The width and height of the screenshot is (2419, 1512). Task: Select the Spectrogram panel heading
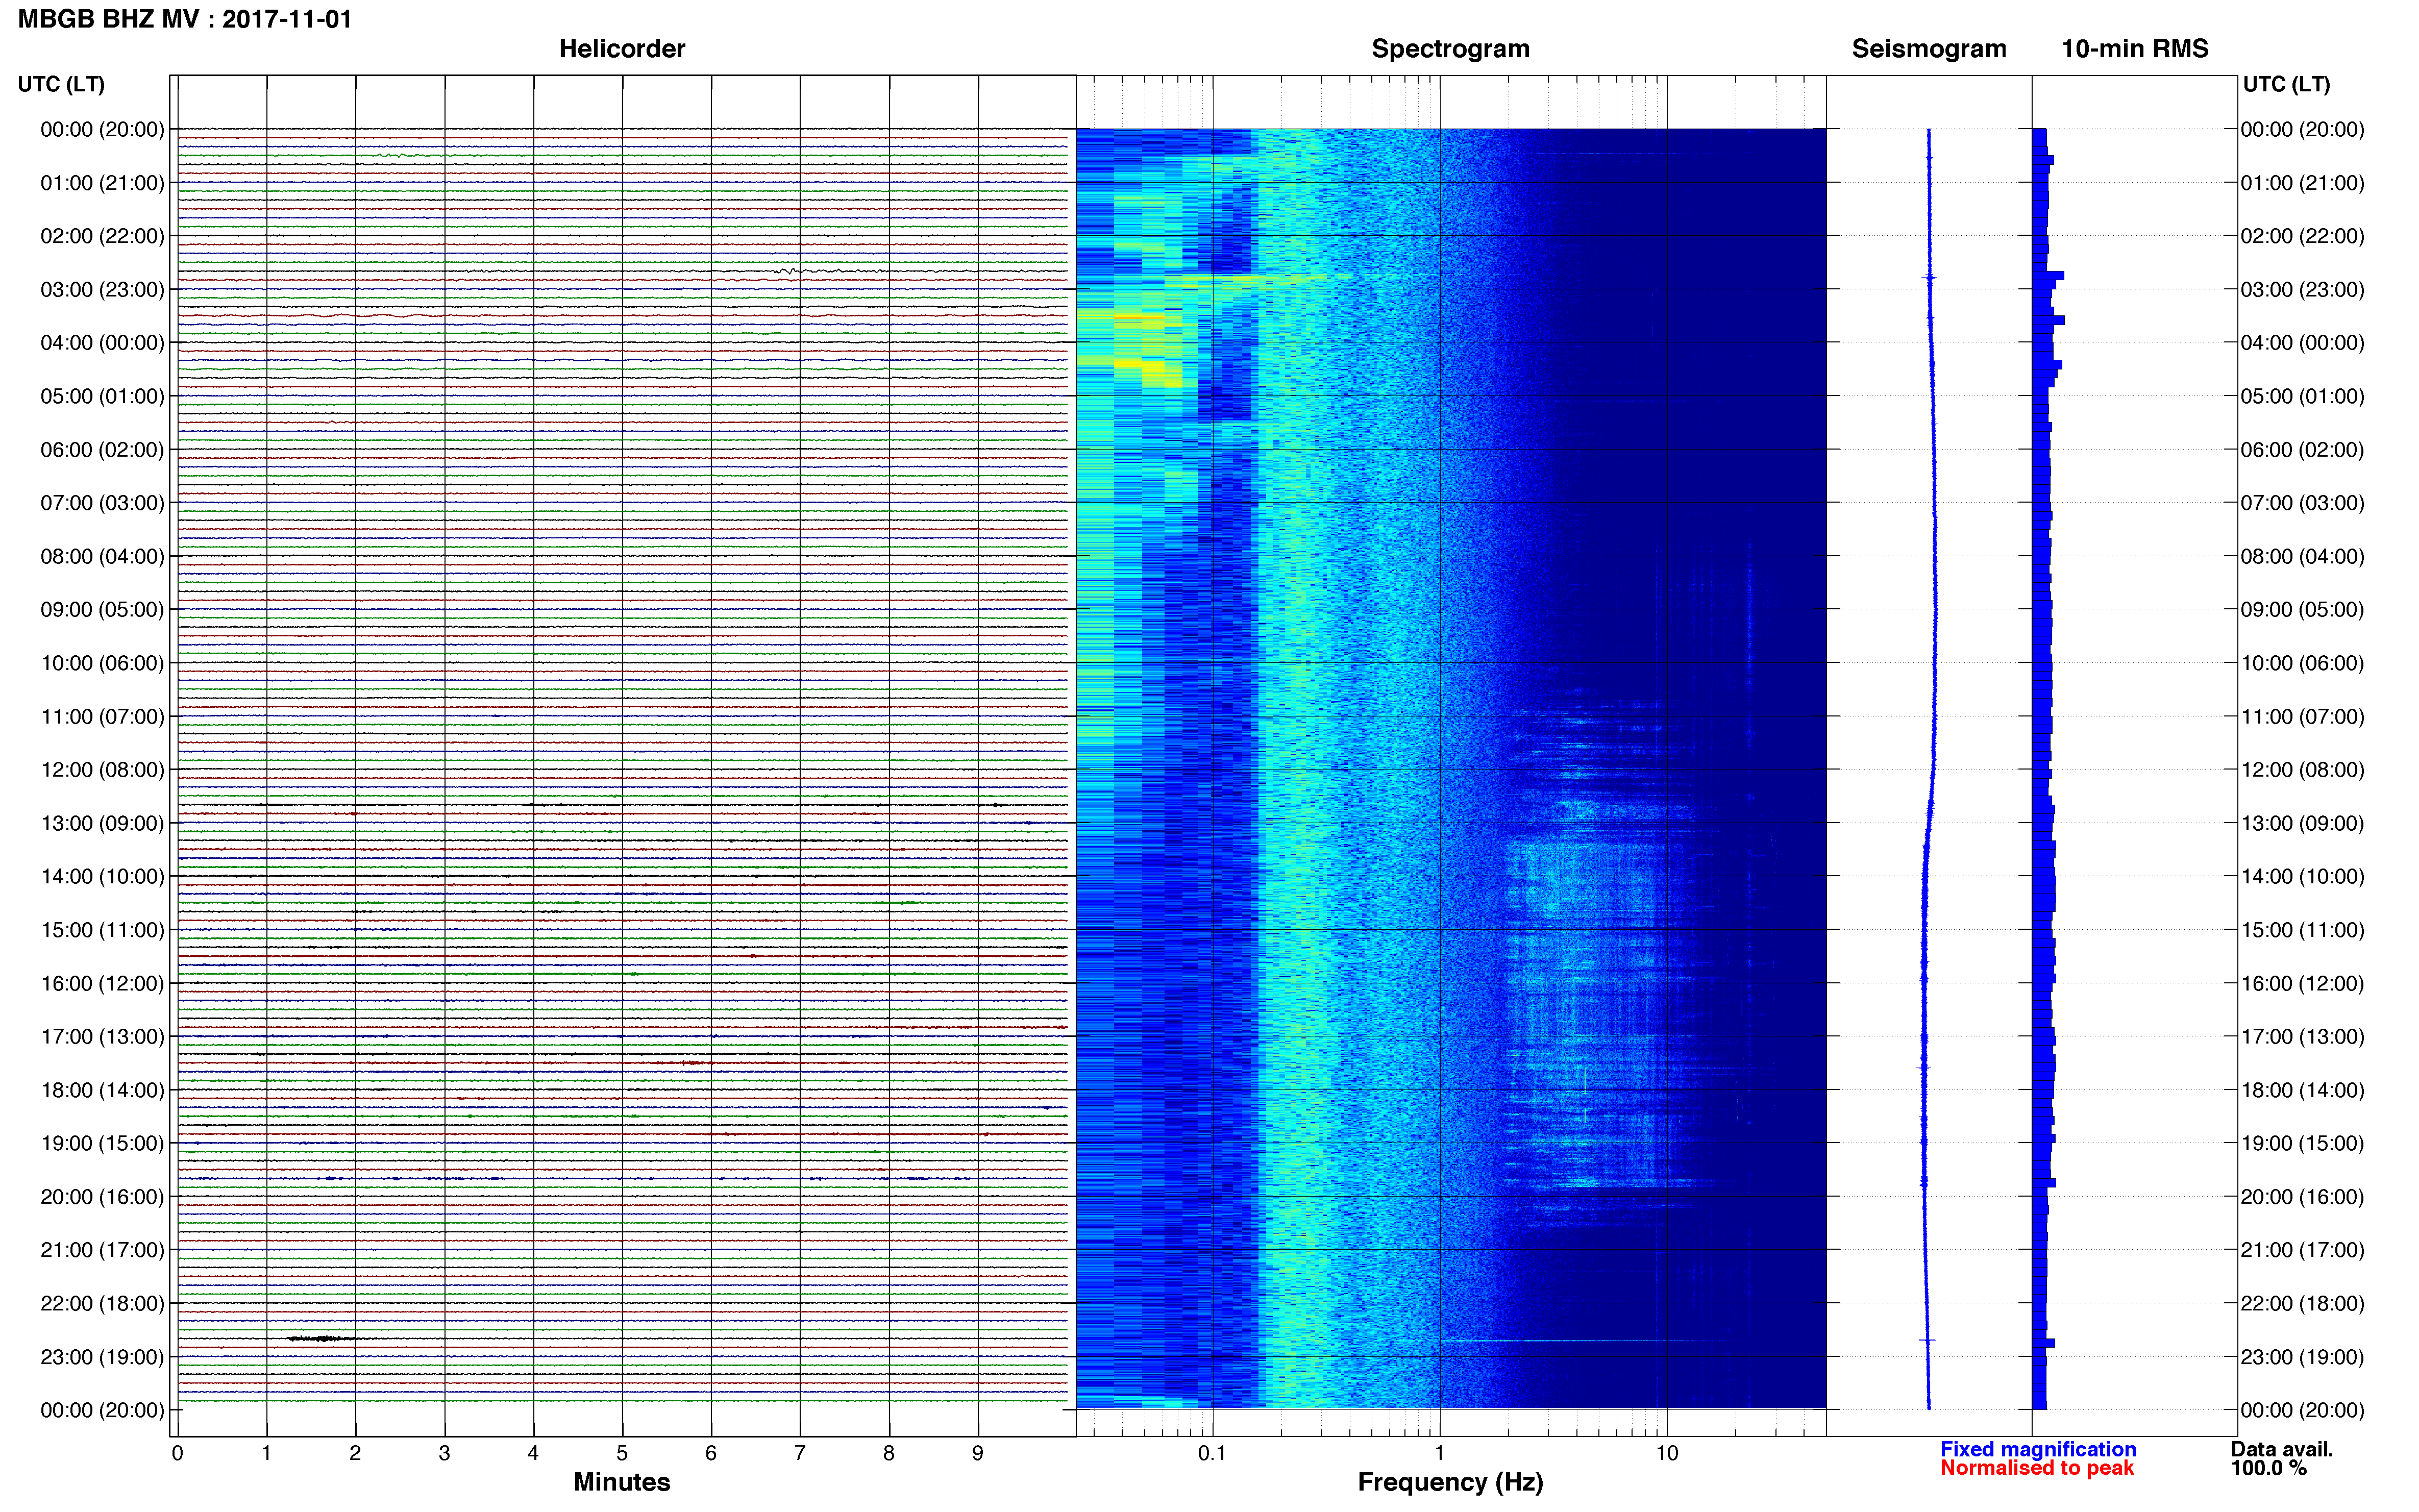(1450, 49)
